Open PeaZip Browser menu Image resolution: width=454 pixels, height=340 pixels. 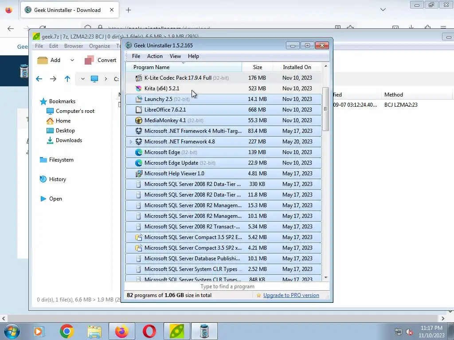tap(74, 46)
